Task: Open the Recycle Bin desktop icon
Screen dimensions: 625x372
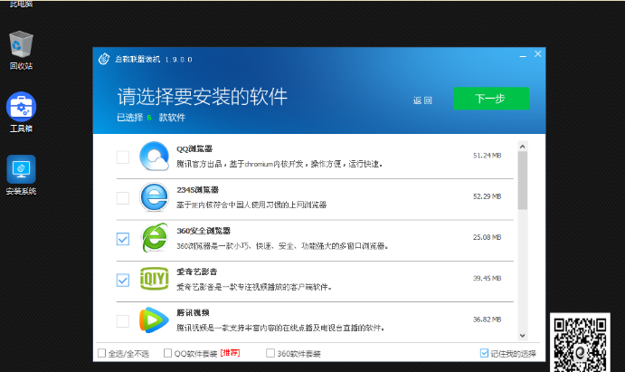Action: pyautogui.click(x=21, y=50)
